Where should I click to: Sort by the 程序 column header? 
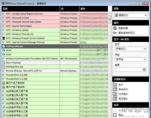(x=94, y=9)
